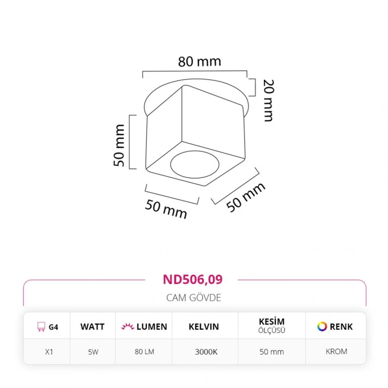
Task: Click the LUMEN column header text
Action: pyautogui.click(x=151, y=327)
